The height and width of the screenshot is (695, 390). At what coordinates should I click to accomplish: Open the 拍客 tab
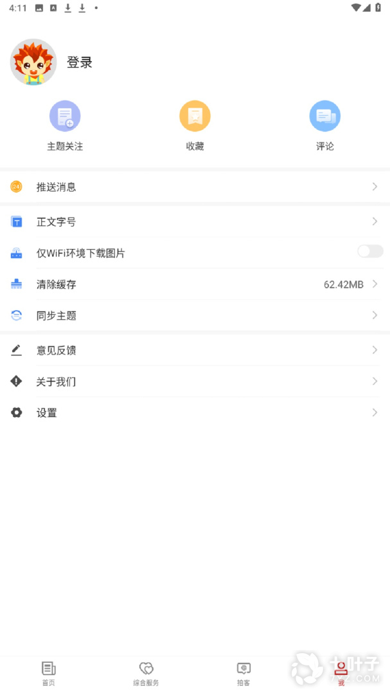(244, 672)
